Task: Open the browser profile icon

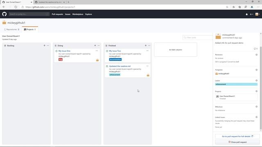Action: click(x=252, y=7)
